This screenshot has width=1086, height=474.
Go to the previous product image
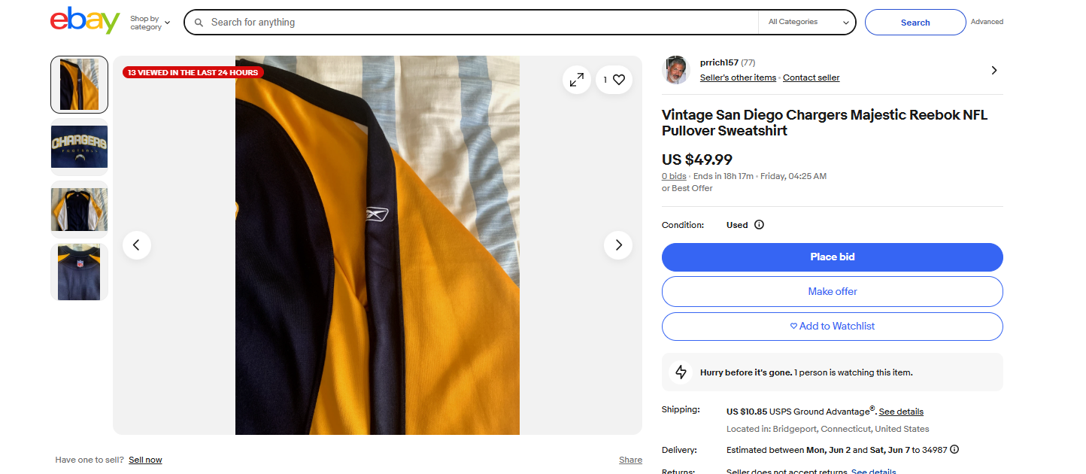pos(137,245)
